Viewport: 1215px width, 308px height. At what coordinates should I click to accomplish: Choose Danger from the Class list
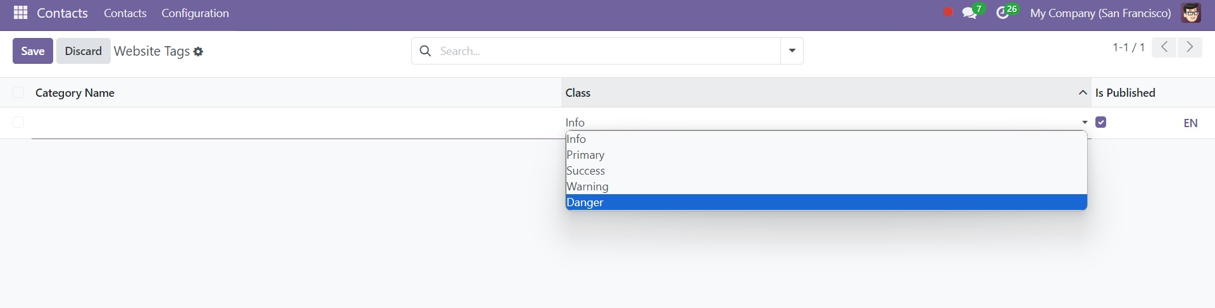point(826,202)
